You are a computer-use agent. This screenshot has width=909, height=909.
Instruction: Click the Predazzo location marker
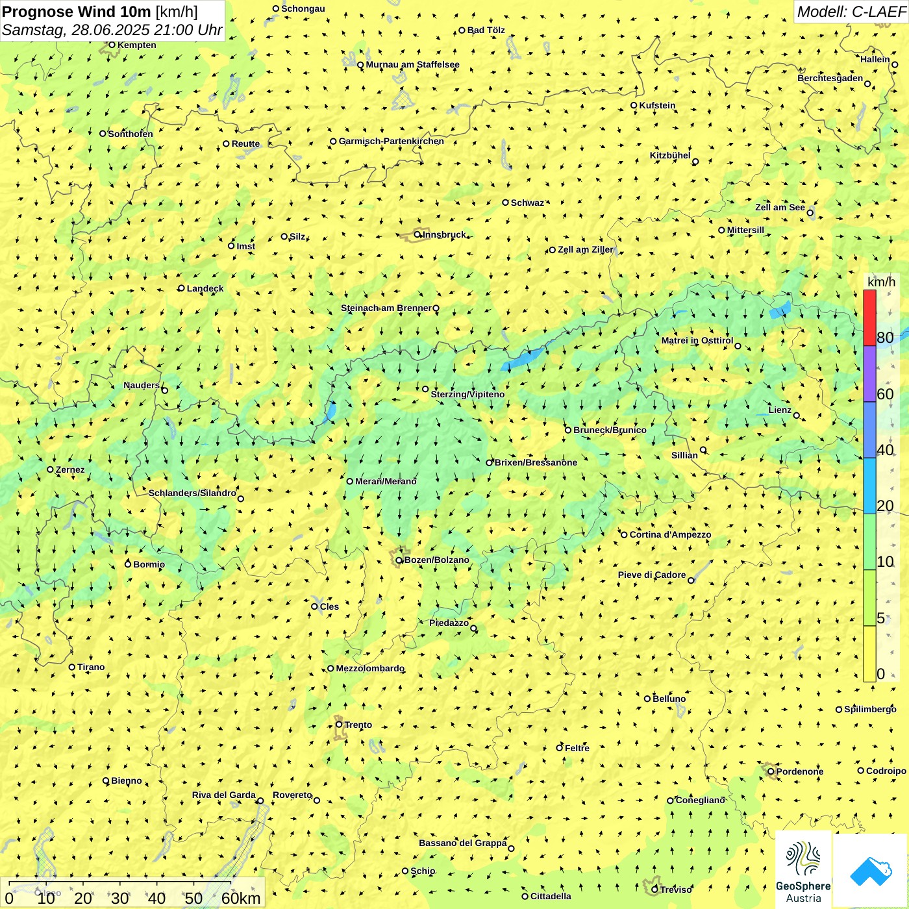tap(473, 628)
